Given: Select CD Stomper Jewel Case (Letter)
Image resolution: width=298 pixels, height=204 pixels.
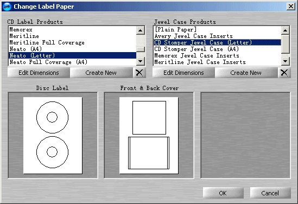Looking at the screenshot, I should 217,42.
